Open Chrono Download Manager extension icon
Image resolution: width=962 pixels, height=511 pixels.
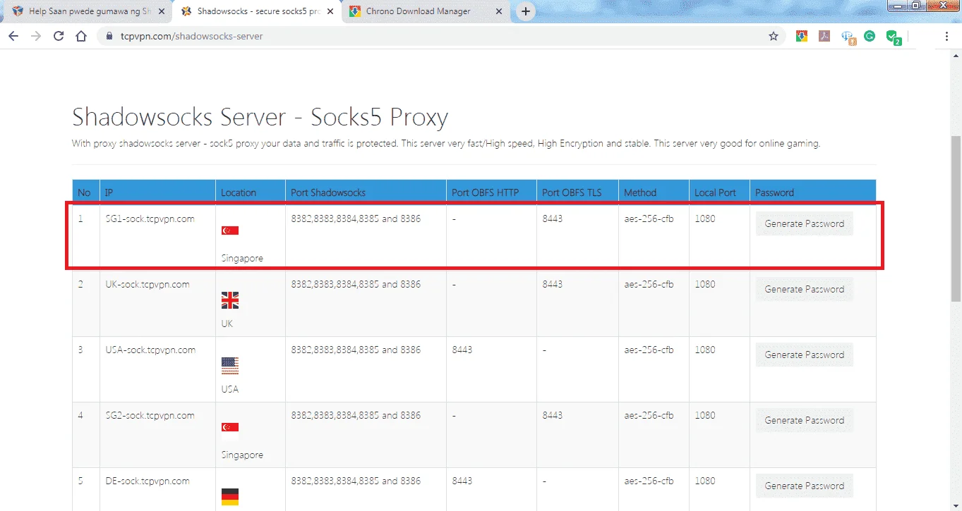point(802,36)
